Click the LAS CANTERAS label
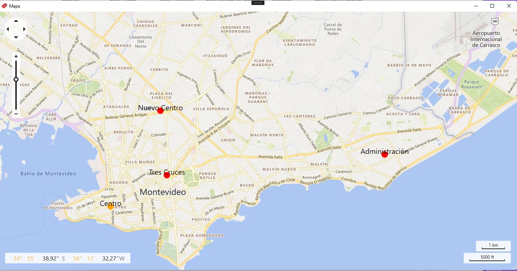517x271 pixels. pyautogui.click(x=299, y=116)
